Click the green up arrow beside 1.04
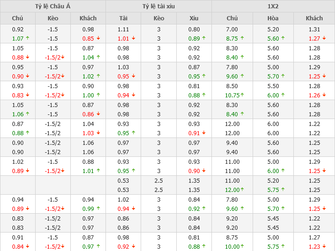 [x=98, y=58]
